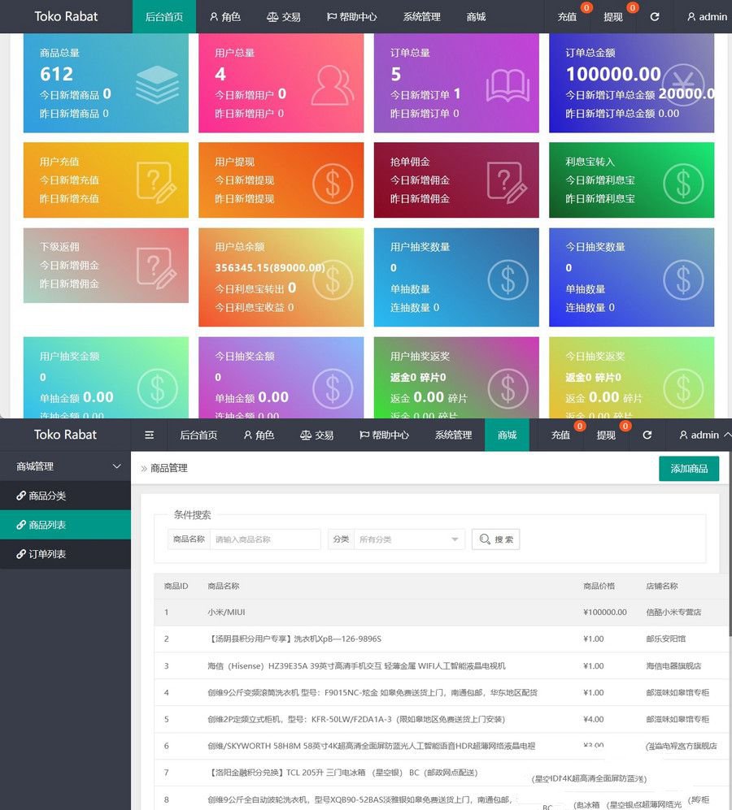The image size is (732, 810).
Task: Click the dollar icon on 利息宝转入 card
Action: tap(682, 182)
